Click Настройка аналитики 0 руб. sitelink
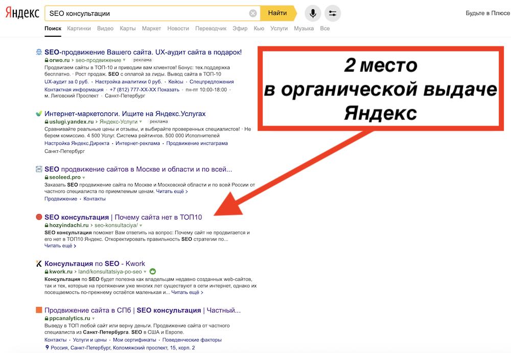 [x=128, y=82]
